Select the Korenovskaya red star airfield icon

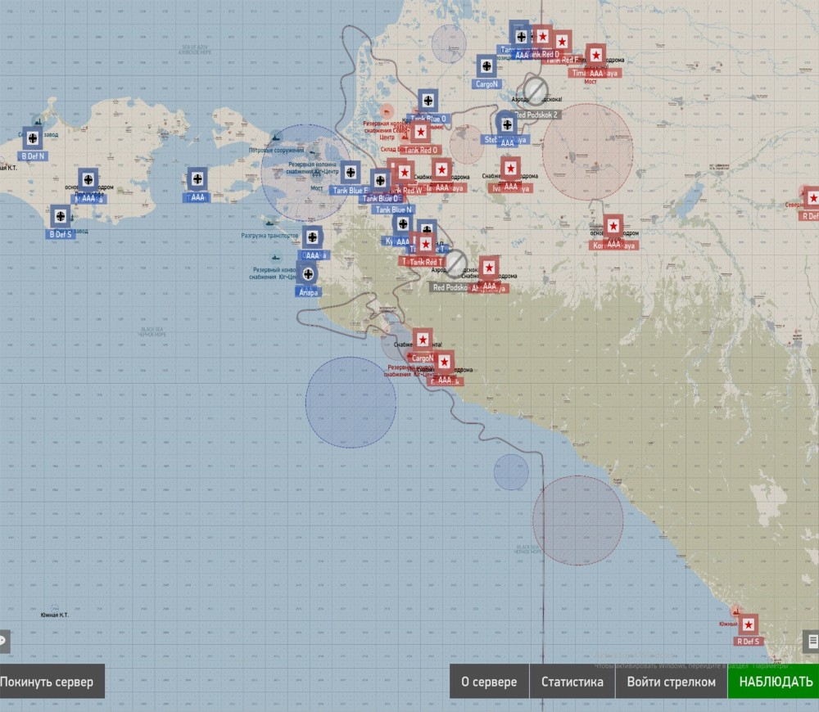pyautogui.click(x=613, y=226)
